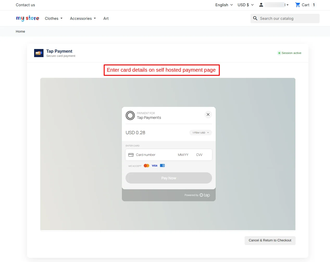The height and width of the screenshot is (262, 330).
Task: Expand the English language dropdown
Action: 224,5
